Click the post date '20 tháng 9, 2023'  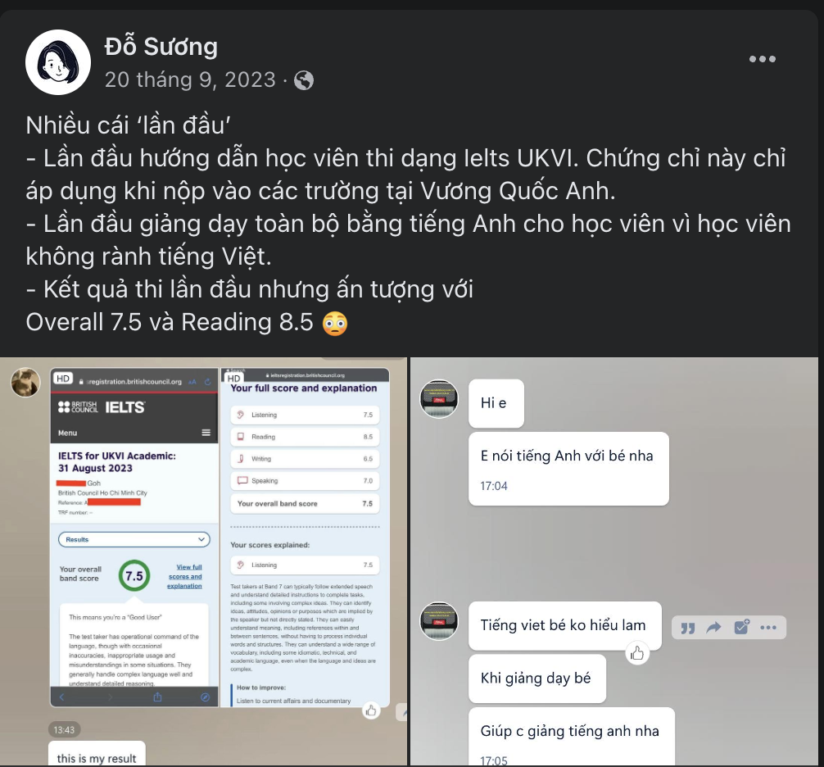point(190,80)
